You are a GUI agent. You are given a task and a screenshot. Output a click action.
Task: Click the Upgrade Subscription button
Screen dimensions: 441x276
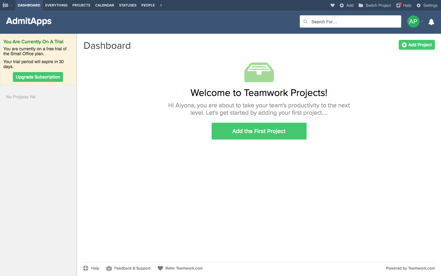click(38, 77)
